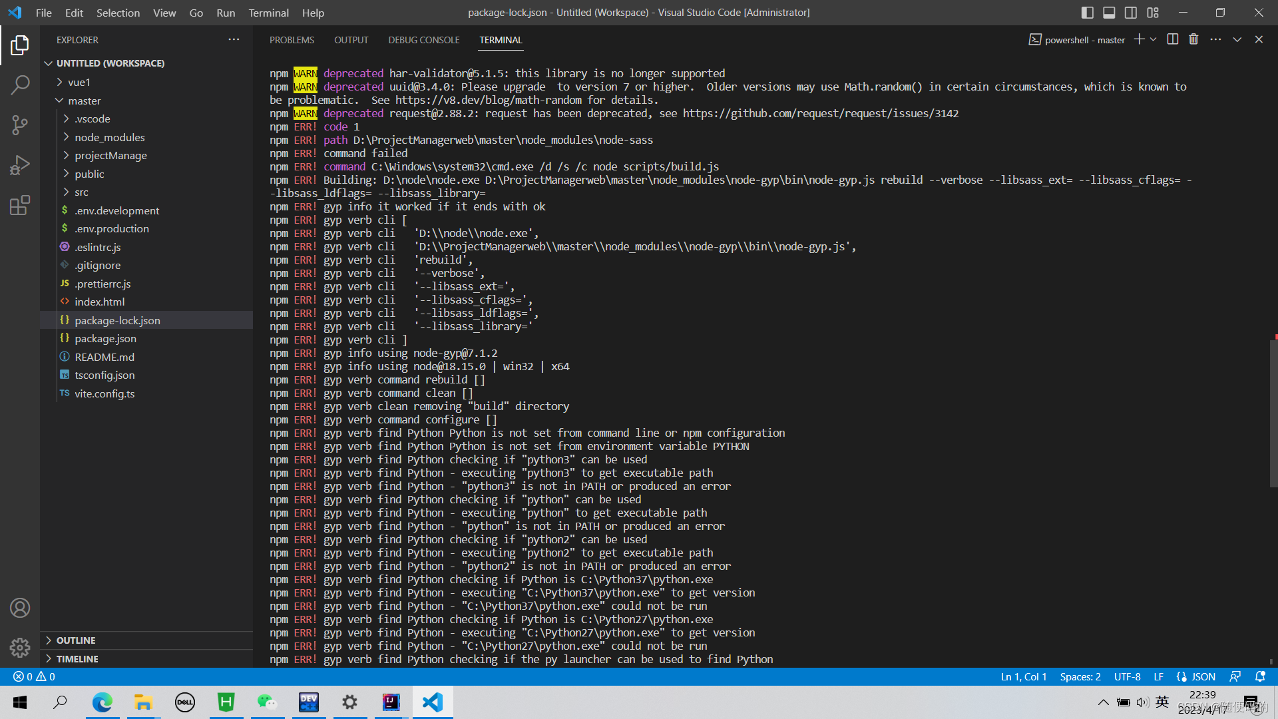Switch to the PROBLEMS tab
Screen dimensions: 1278x719
292,40
